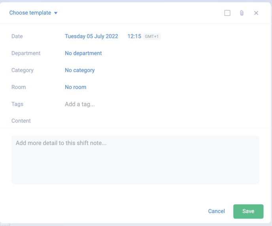
Task: Edit the 12:15 time value
Action: (x=134, y=36)
